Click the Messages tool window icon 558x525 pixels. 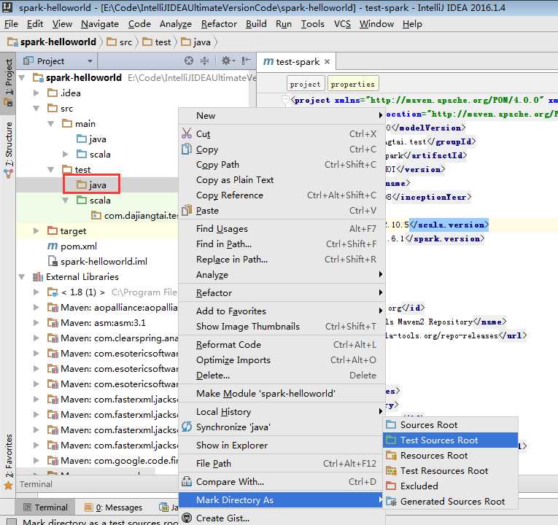coord(88,507)
